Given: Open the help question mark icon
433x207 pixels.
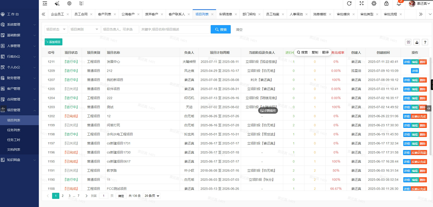Looking at the screenshot, I should point(425,42).
